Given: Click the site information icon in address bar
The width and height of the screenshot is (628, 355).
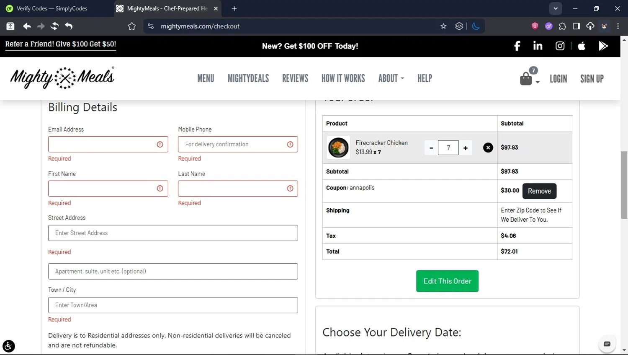Looking at the screenshot, I should [x=151, y=26].
